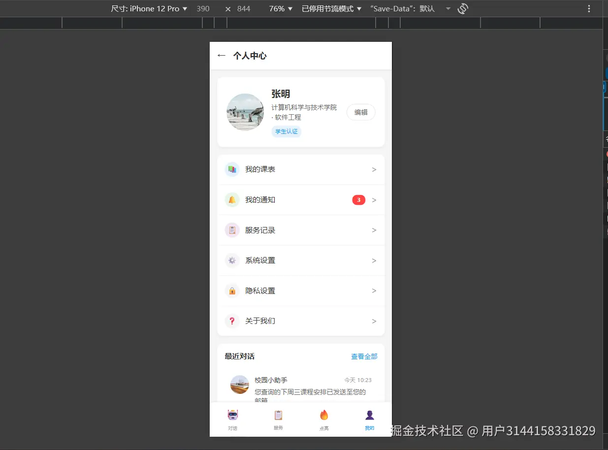Click the height field showing 844
Viewport: 608px width, 450px height.
tap(244, 8)
